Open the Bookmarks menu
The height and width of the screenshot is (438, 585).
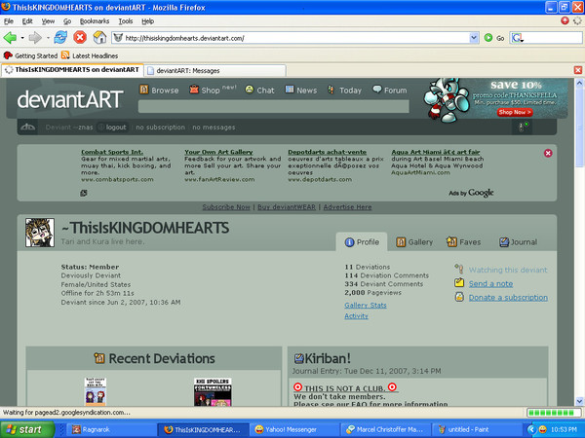[95, 21]
